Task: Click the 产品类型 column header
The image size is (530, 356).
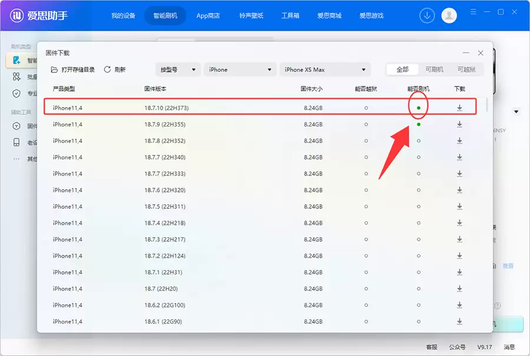Action: [x=64, y=89]
